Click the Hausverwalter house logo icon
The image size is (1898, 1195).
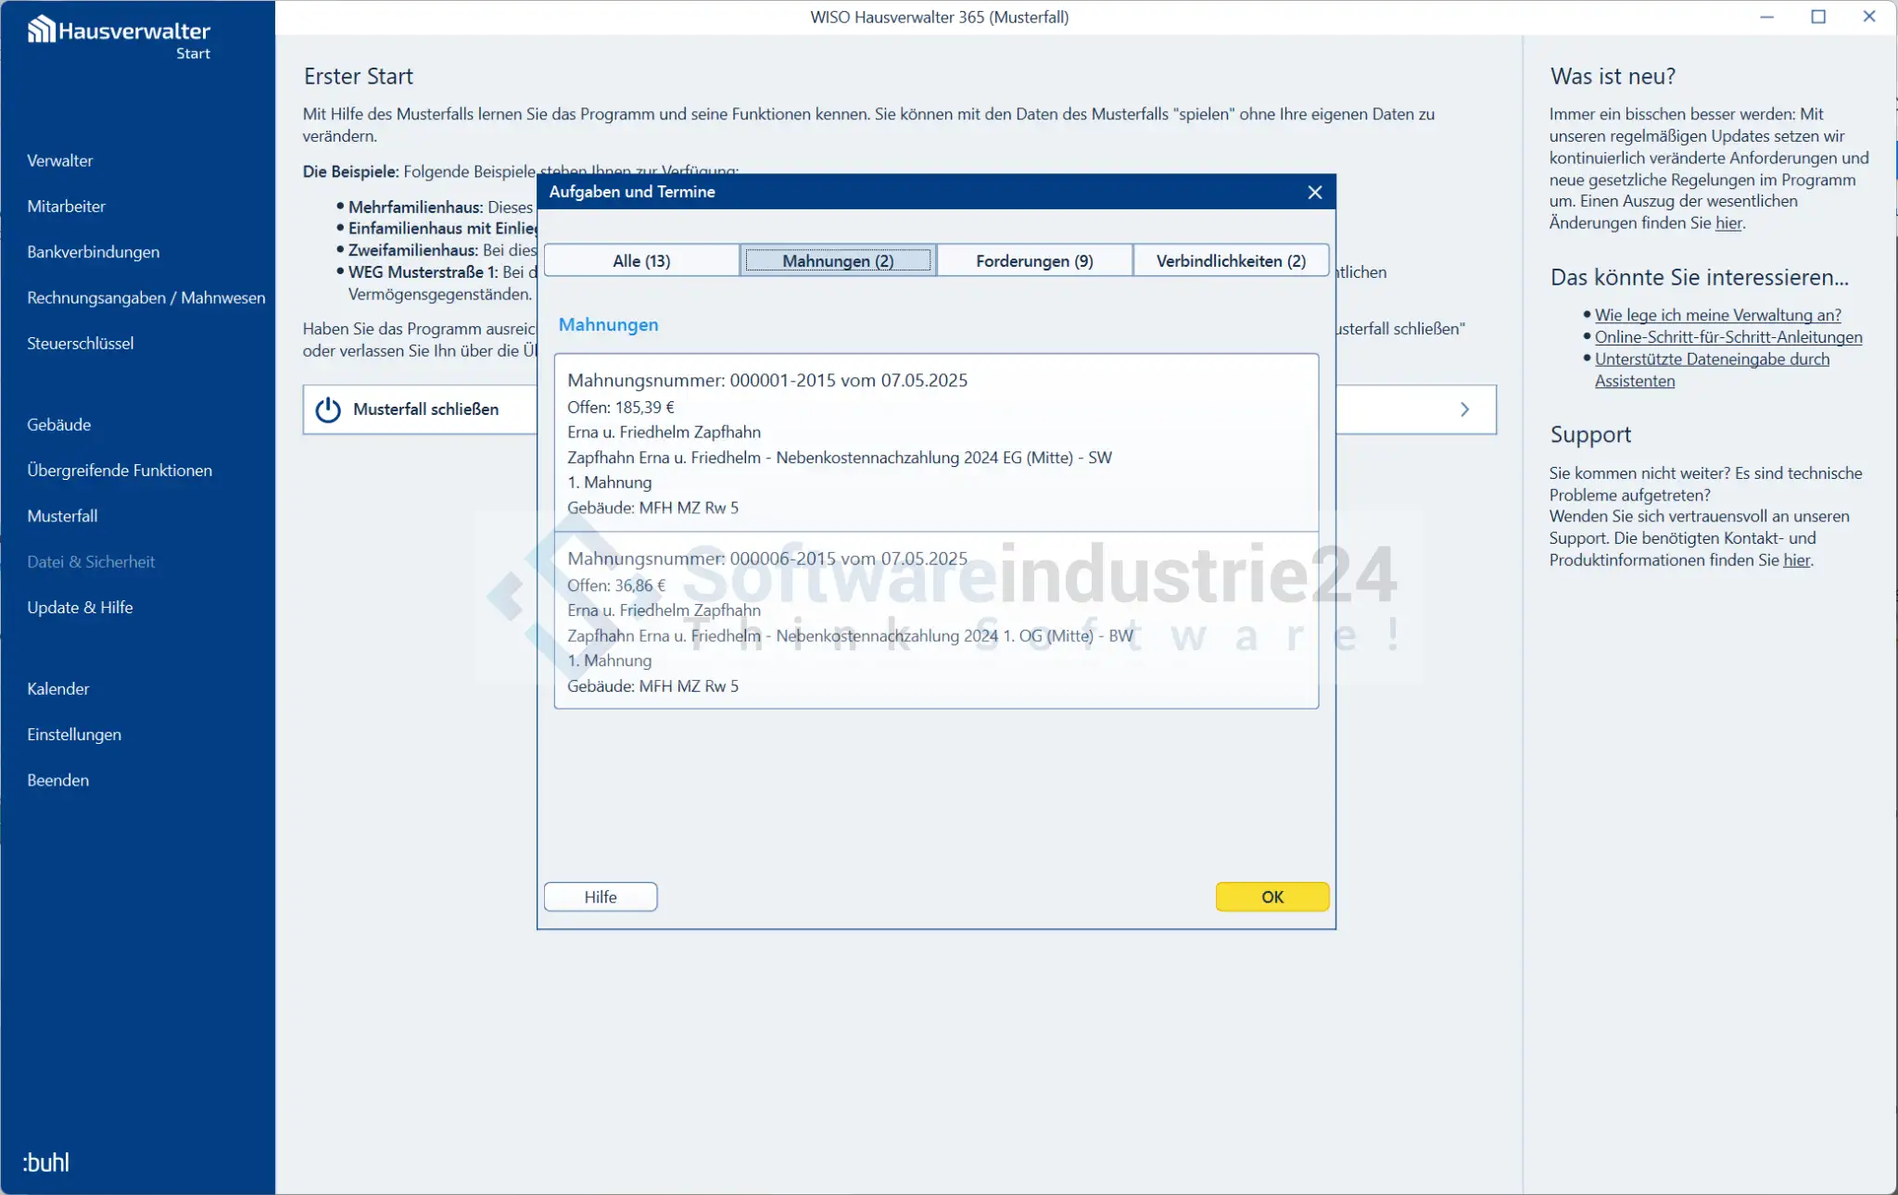click(x=41, y=31)
